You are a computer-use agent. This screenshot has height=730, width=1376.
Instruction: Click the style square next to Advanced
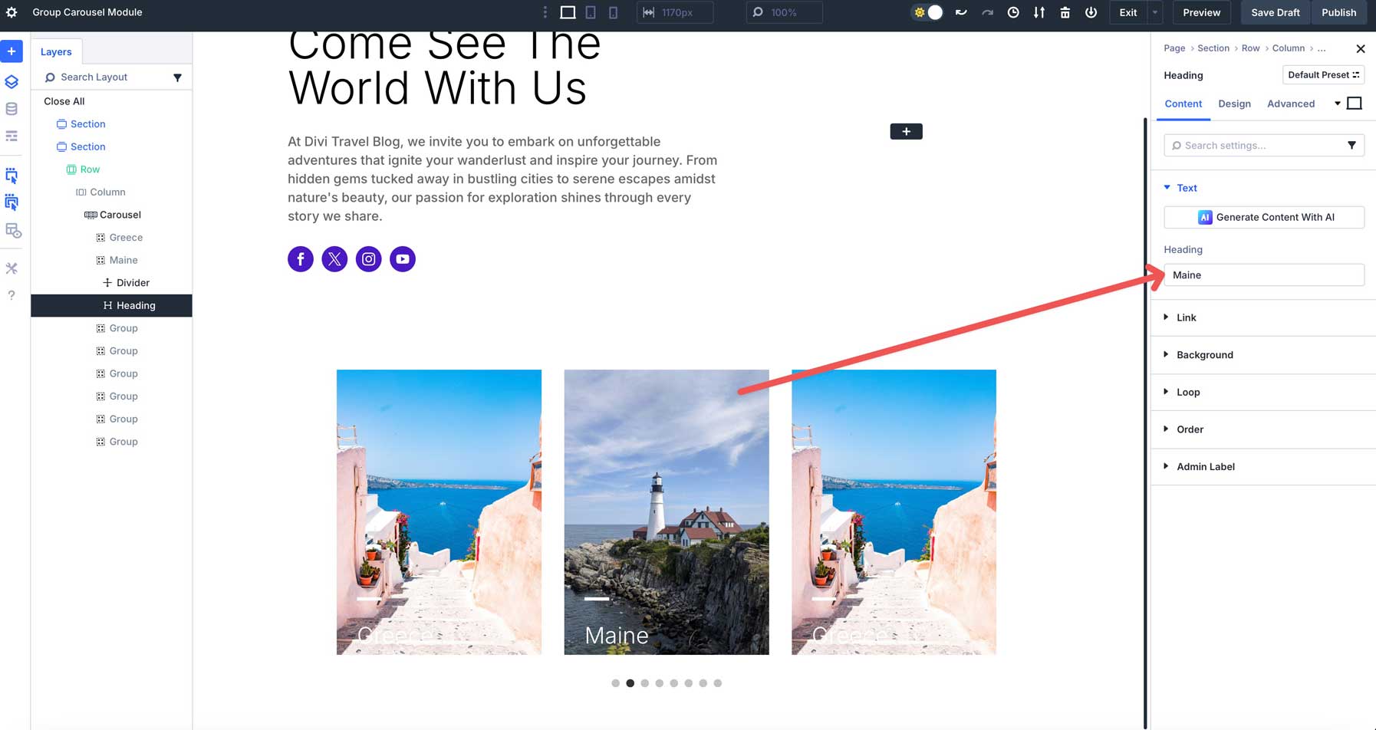tap(1355, 102)
